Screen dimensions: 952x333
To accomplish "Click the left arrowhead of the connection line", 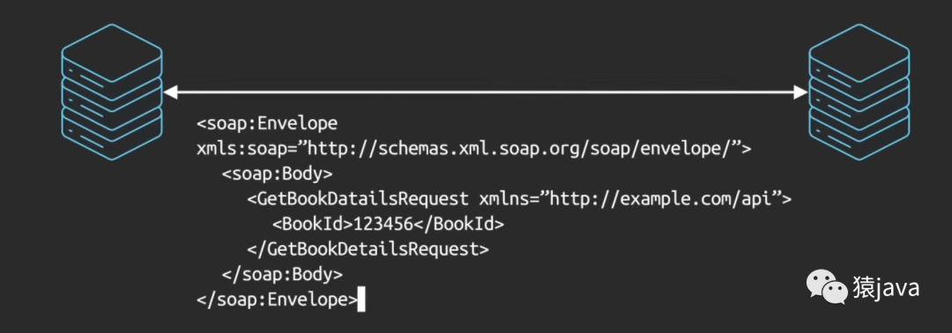I will (171, 92).
